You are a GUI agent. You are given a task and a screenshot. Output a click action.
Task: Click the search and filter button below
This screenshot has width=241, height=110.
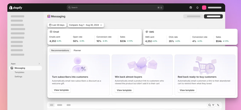pos(211,105)
